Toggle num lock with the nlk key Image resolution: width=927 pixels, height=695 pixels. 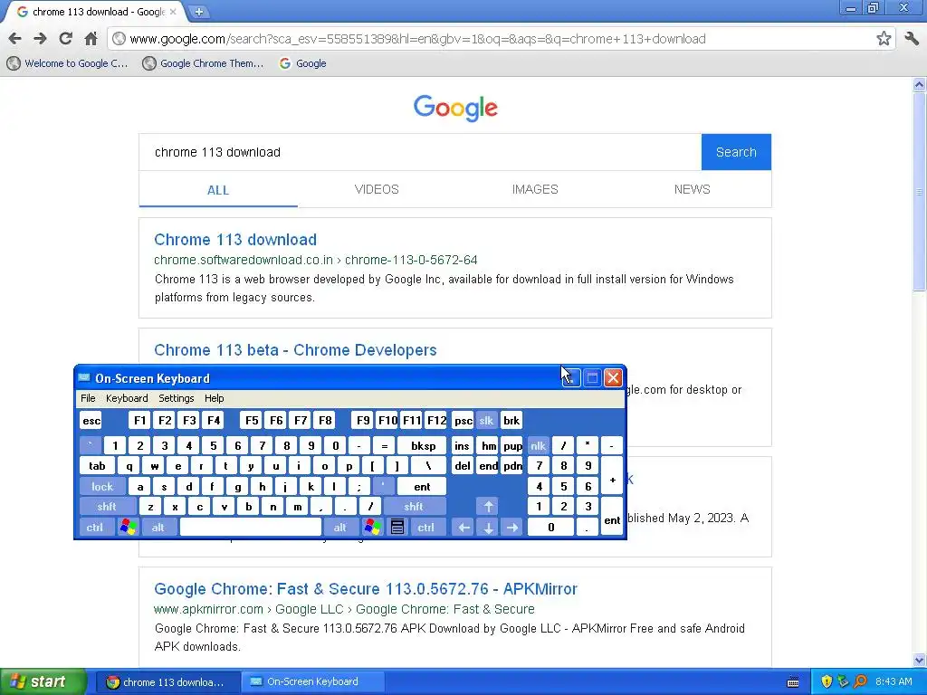[x=538, y=445]
